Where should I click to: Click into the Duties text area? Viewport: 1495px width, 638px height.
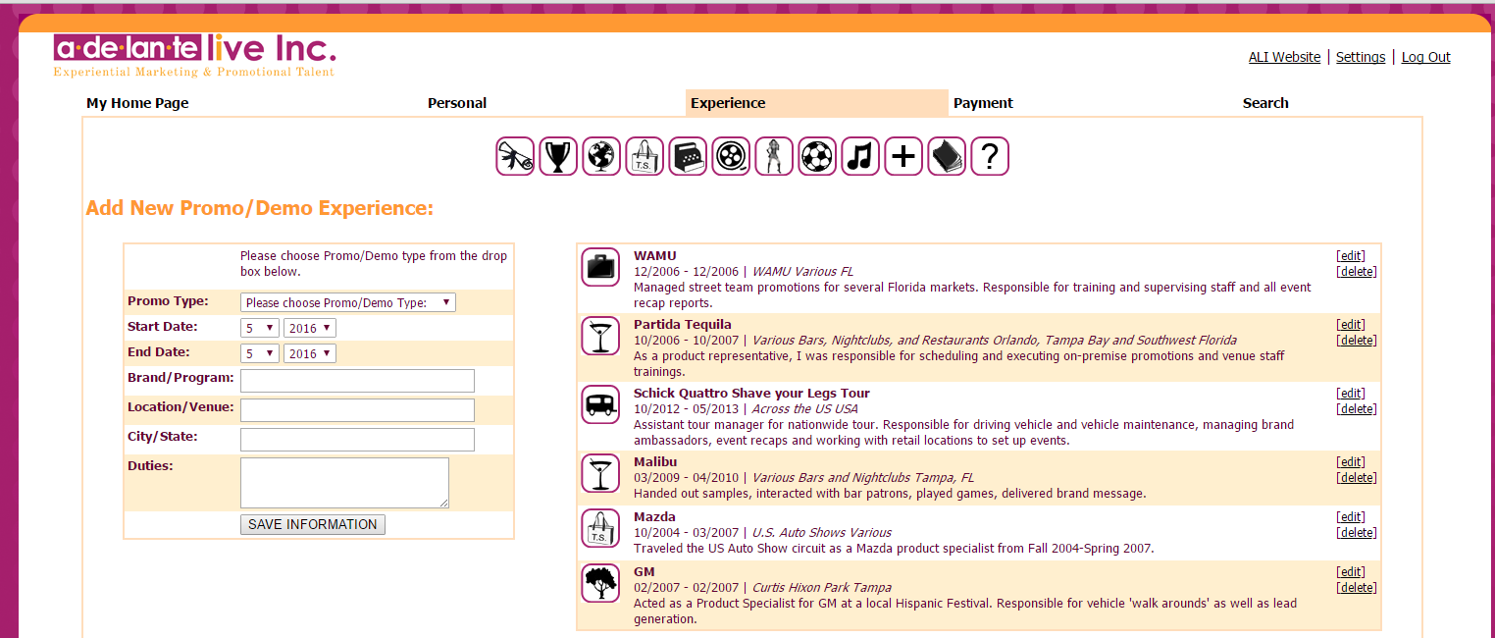pos(344,483)
